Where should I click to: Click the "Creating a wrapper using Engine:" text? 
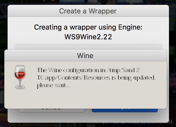point(88,27)
